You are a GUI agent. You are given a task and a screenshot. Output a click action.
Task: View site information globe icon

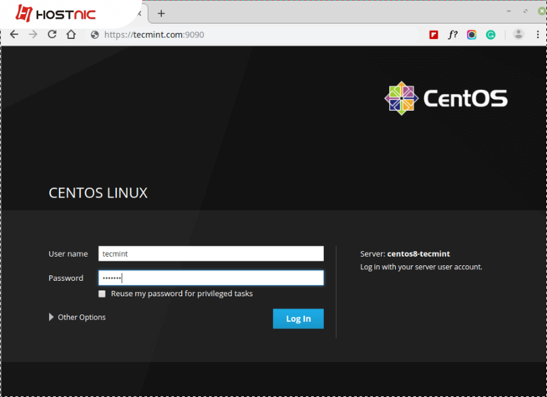95,35
